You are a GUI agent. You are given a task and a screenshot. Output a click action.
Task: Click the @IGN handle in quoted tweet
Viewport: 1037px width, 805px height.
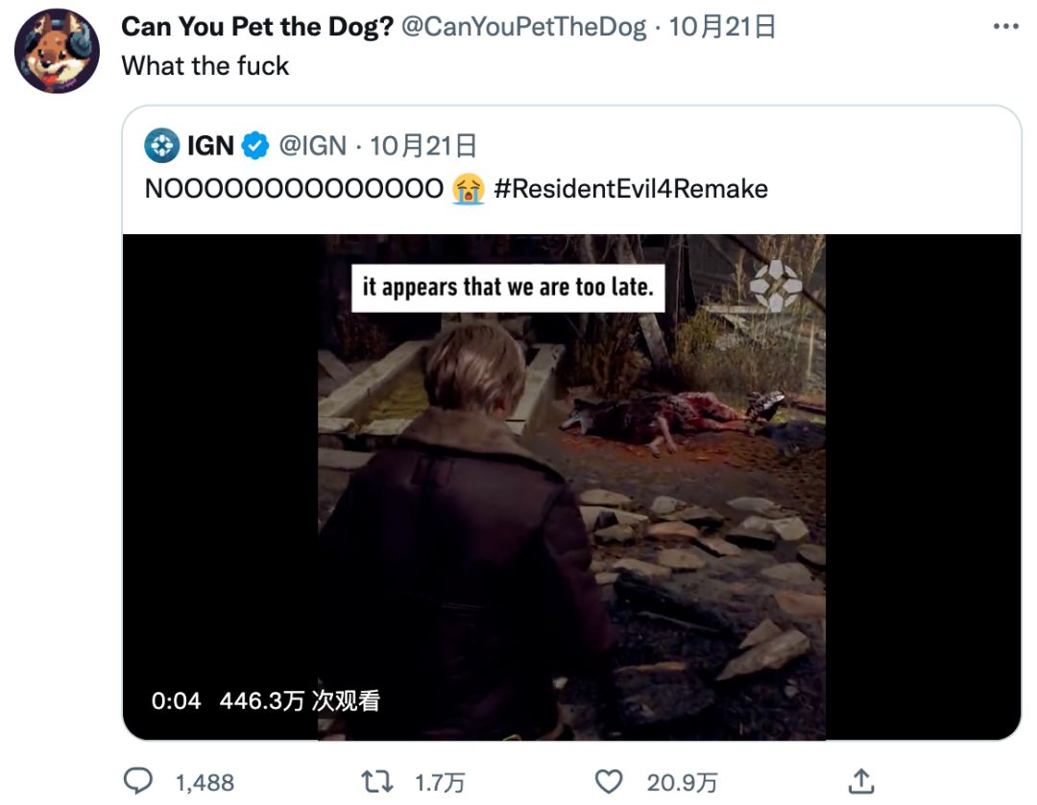[313, 146]
